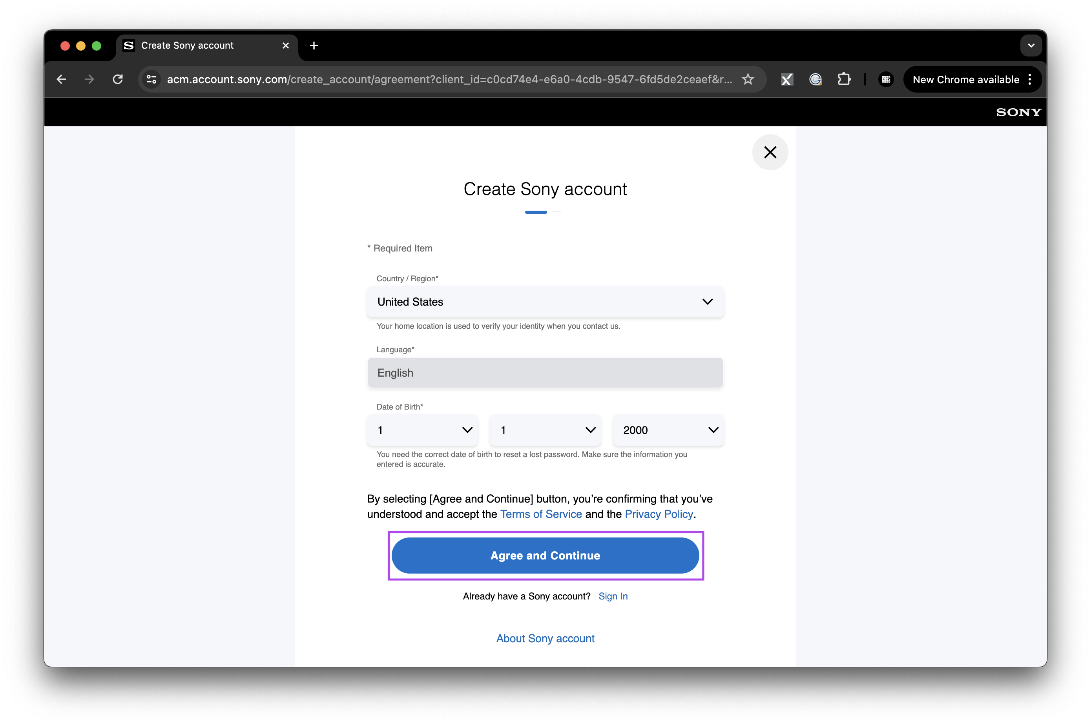Click the forward navigation arrow

(x=89, y=79)
